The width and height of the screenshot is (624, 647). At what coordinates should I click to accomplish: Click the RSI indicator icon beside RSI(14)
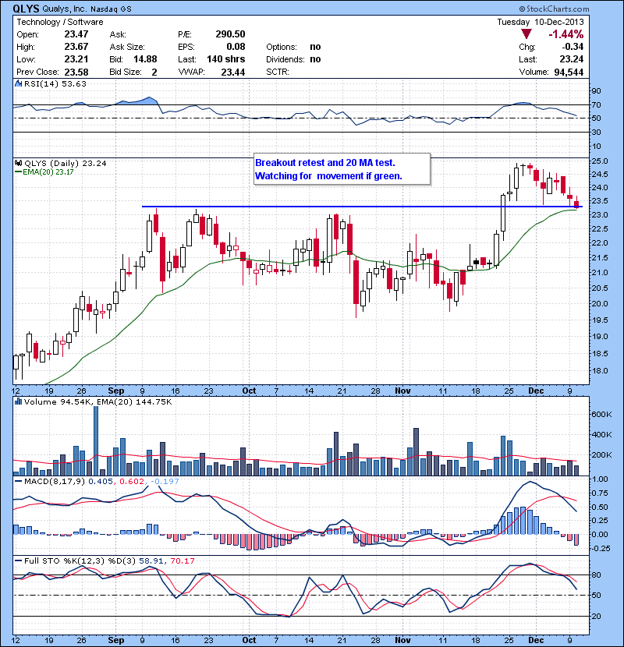pyautogui.click(x=18, y=83)
